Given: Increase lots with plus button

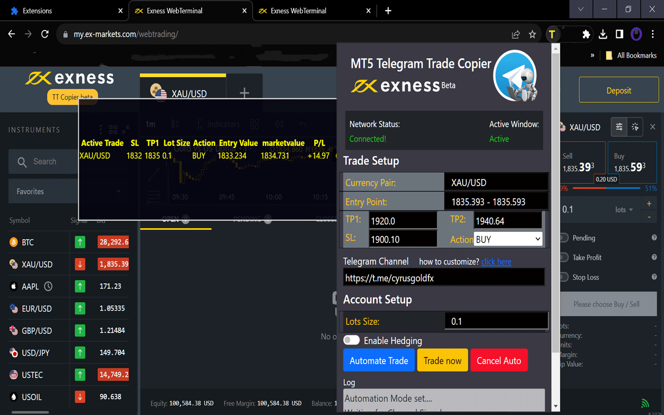Looking at the screenshot, I should point(649,203).
